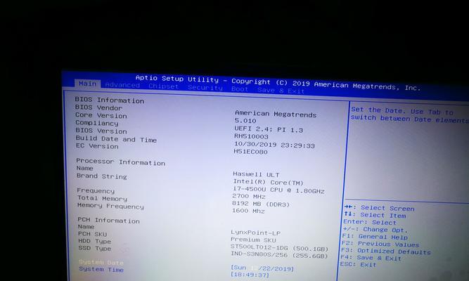Click the F4: Save & Exit hint
Image resolution: width=469 pixels, height=281 pixels.
(371, 258)
